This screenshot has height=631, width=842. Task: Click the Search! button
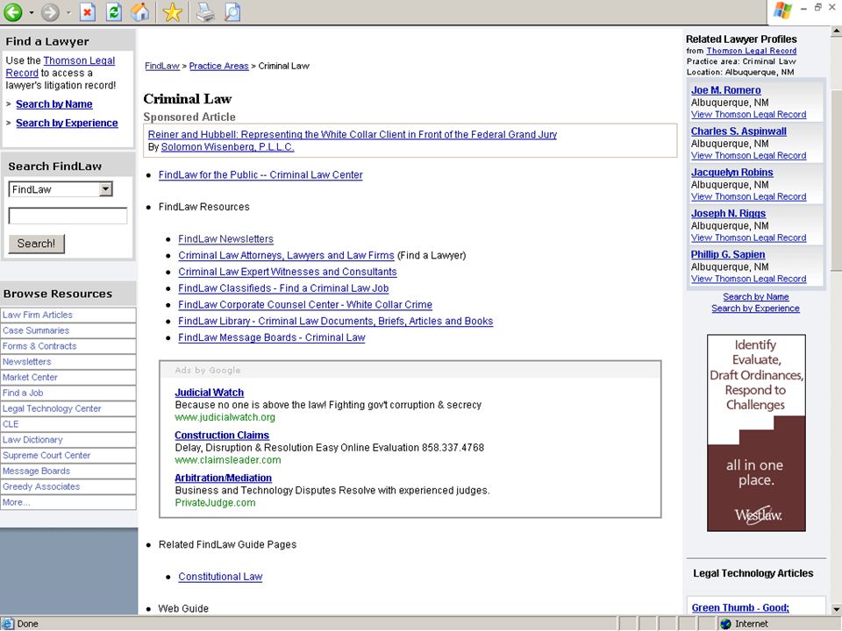(36, 244)
